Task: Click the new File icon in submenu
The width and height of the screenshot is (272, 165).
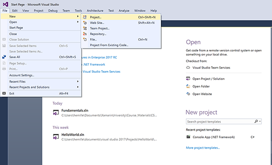Action: coord(85,39)
